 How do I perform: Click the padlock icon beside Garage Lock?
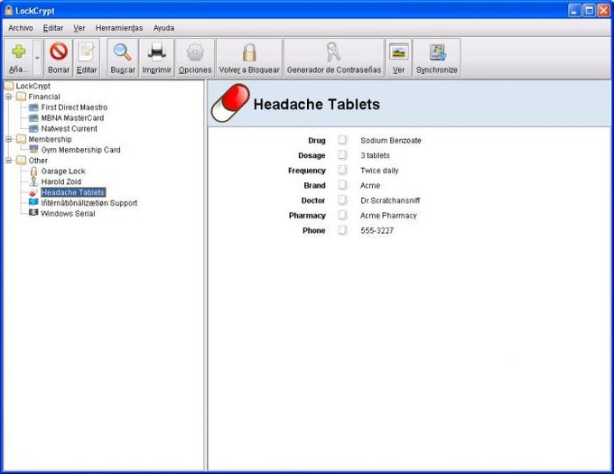(33, 171)
